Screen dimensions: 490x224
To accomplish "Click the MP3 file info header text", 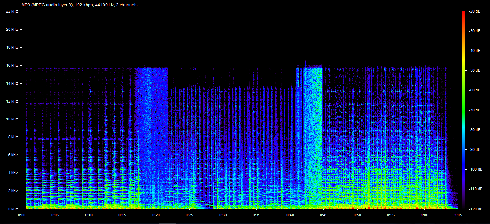I will tap(79, 5).
